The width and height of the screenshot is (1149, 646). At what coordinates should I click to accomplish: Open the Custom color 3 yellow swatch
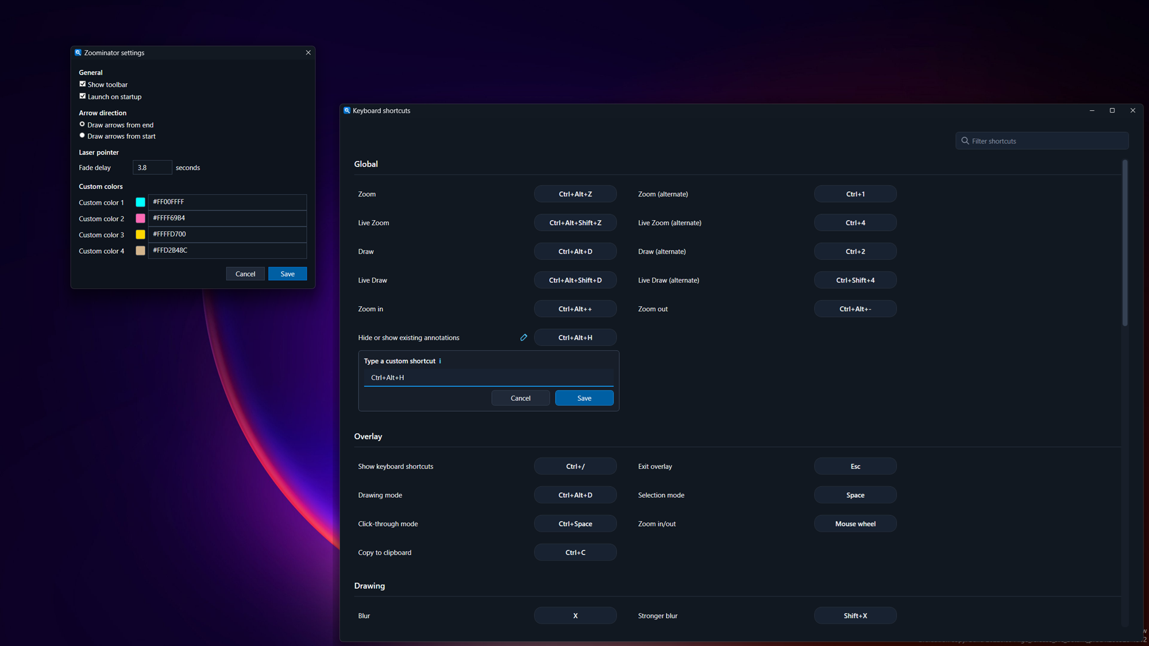(x=140, y=234)
